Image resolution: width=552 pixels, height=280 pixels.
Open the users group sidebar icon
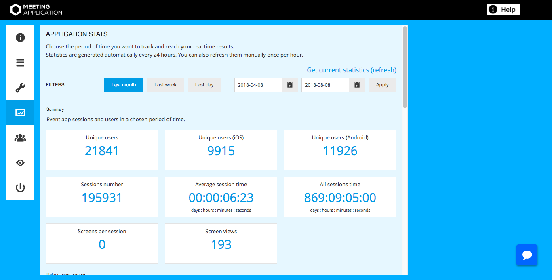[x=20, y=138]
